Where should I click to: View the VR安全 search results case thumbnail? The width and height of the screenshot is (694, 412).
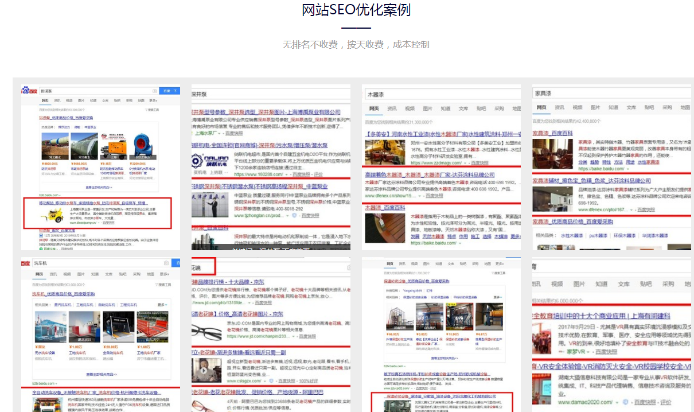[611, 335]
